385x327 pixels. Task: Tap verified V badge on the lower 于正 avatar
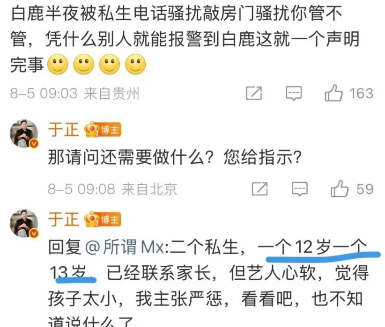34,233
